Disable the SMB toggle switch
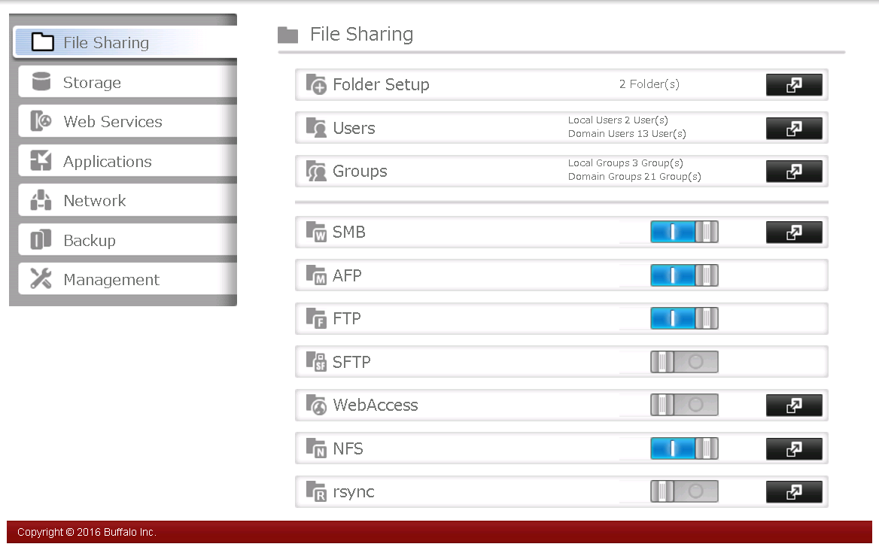 tap(684, 232)
